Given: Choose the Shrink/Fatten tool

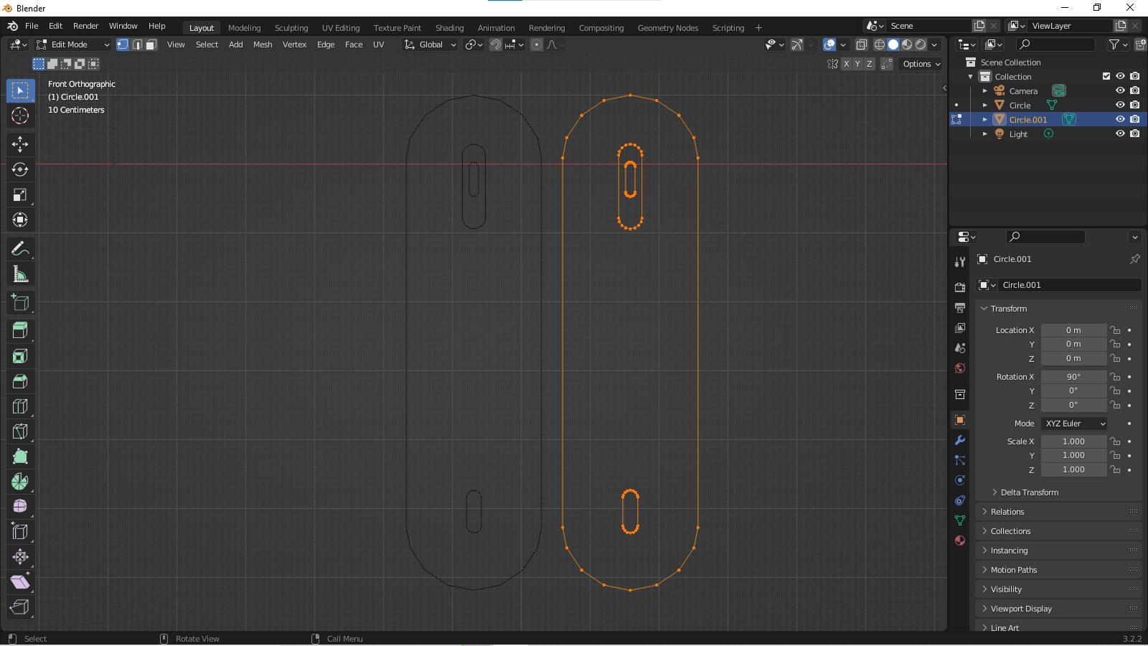Looking at the screenshot, I should (x=20, y=557).
